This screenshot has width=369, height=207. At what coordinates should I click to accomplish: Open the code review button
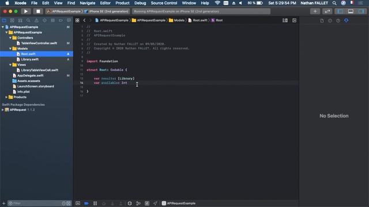point(327,11)
